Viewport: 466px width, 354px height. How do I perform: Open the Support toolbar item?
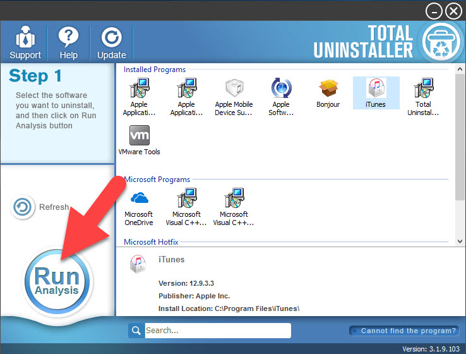point(25,42)
